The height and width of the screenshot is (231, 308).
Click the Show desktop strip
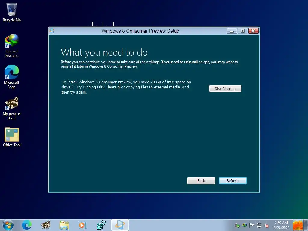tap(306, 225)
